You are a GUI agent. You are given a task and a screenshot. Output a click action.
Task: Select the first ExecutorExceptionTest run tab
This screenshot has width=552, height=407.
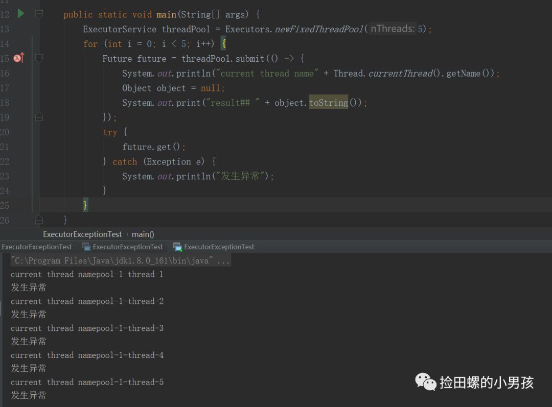[37, 247]
